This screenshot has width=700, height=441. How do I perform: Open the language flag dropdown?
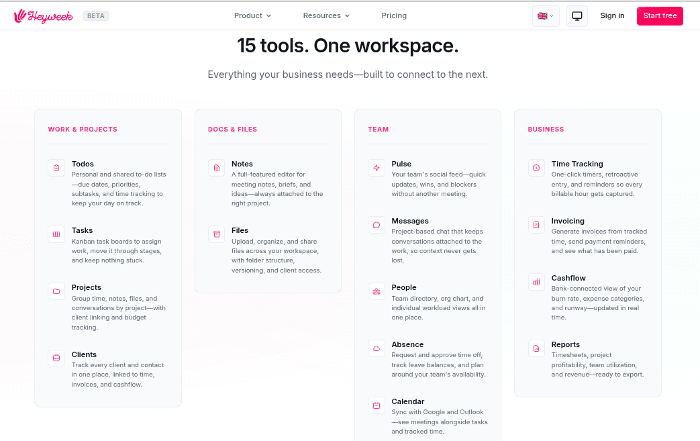coord(546,16)
